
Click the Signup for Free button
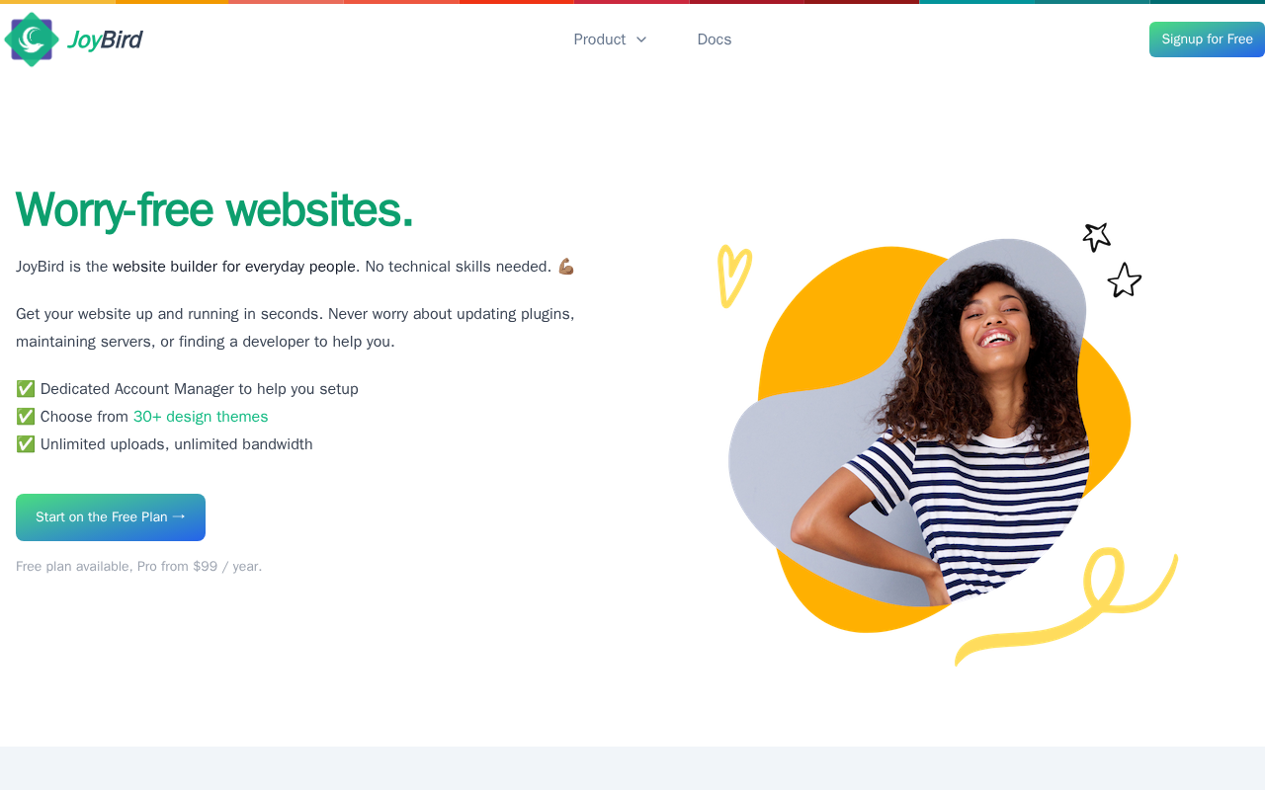tap(1207, 39)
